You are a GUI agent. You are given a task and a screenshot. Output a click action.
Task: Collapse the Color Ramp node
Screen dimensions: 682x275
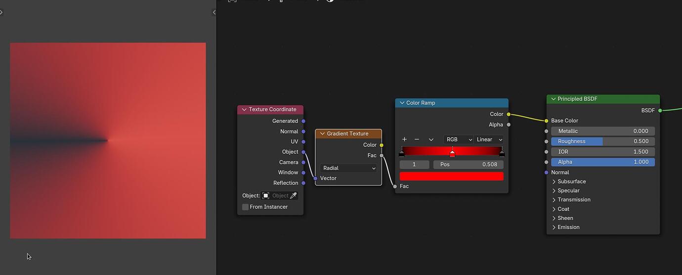pyautogui.click(x=402, y=103)
